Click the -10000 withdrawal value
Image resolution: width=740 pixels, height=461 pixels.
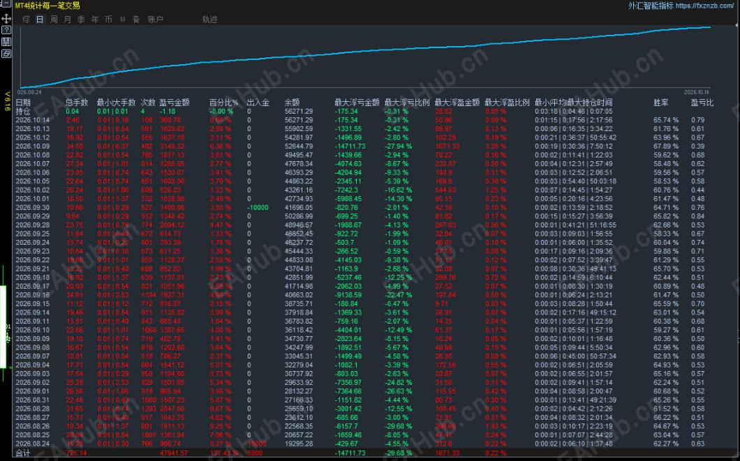pyautogui.click(x=258, y=207)
